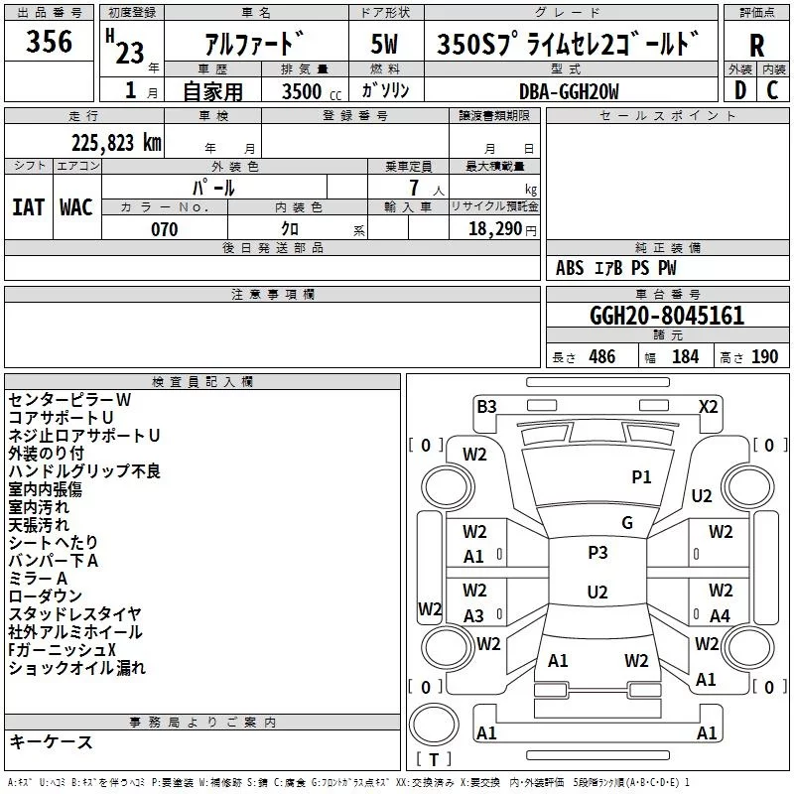Screen dimensions: 794x794
Task: Click the interior grade C
Action: pyautogui.click(x=773, y=90)
